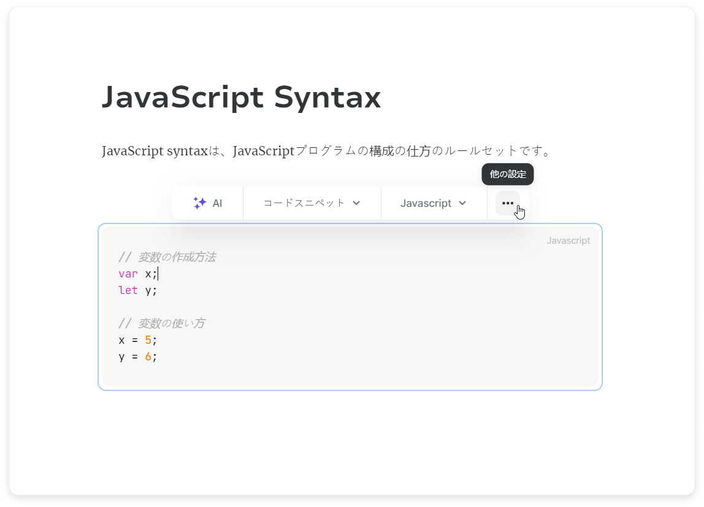Place cursor on the var x; line
The image size is (704, 507).
[x=138, y=274]
